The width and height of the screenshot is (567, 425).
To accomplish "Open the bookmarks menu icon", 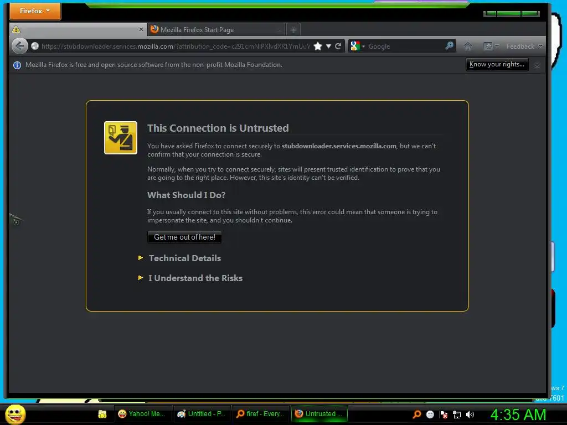I will pyautogui.click(x=488, y=46).
